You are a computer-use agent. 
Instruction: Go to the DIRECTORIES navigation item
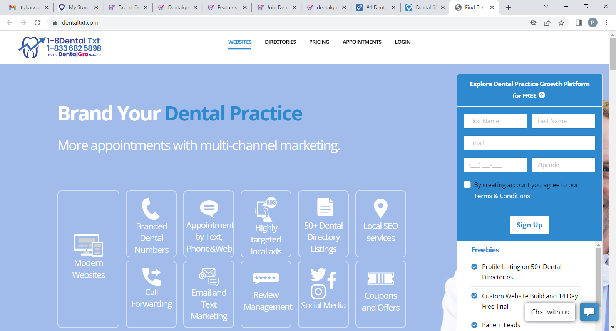280,42
